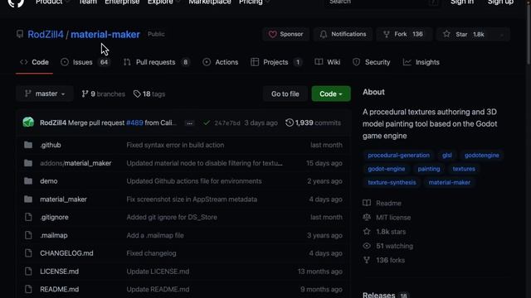Click the star icon on the Star button
This screenshot has height=298, width=531.
click(446, 34)
